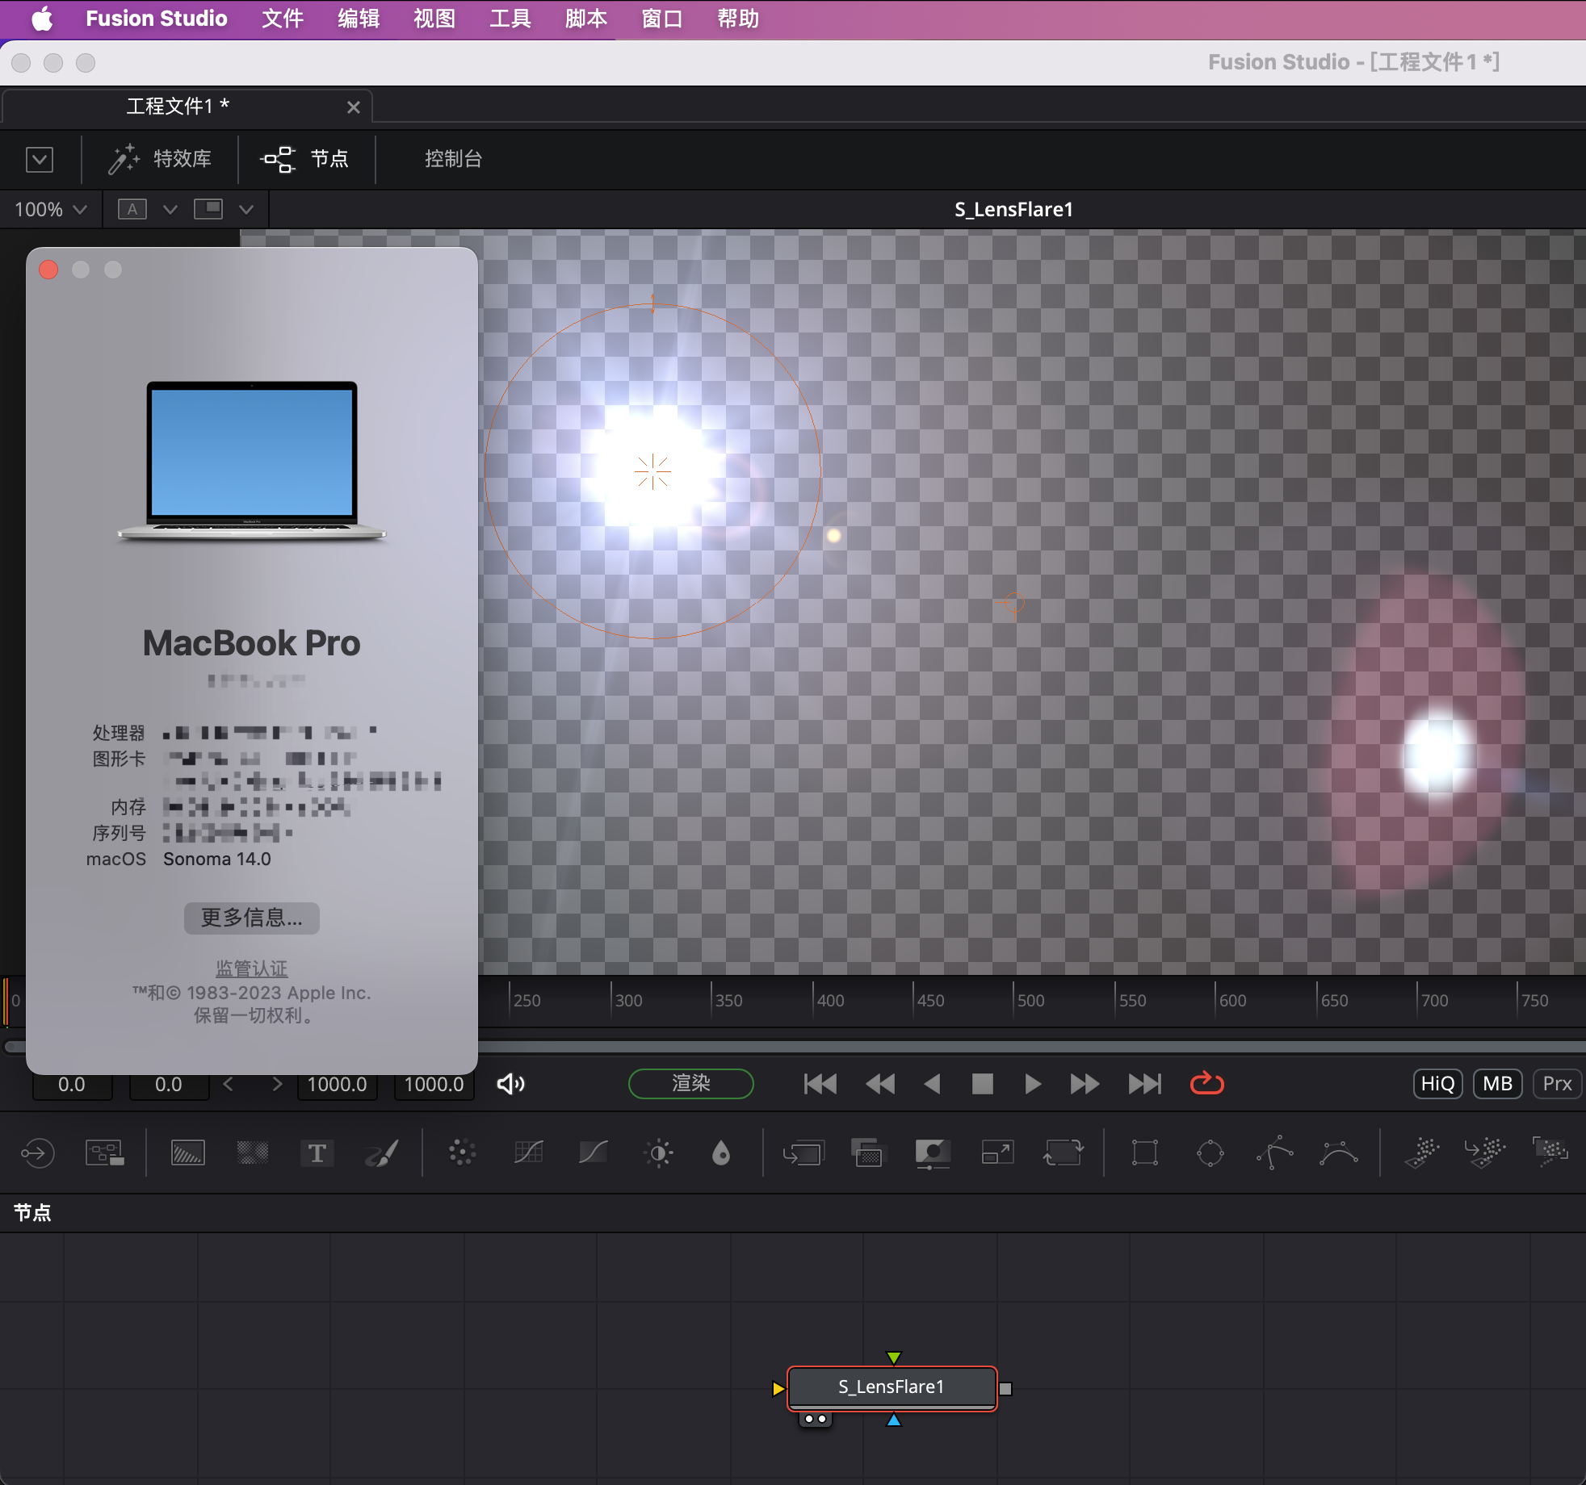
Task: Select the S_LensFlare1 node
Action: coord(892,1387)
